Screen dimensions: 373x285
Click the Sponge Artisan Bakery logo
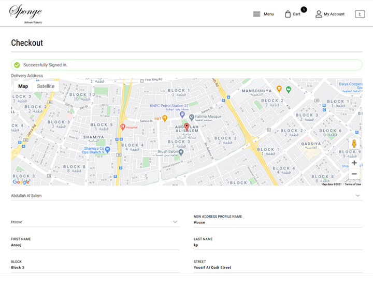pos(25,14)
